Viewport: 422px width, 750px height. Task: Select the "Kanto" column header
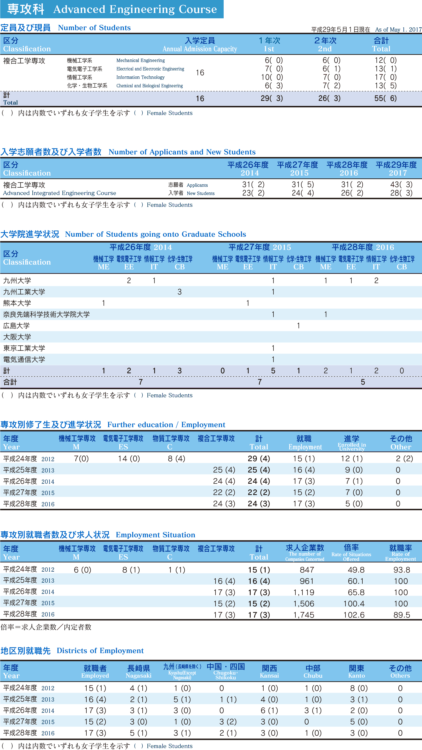(x=357, y=672)
